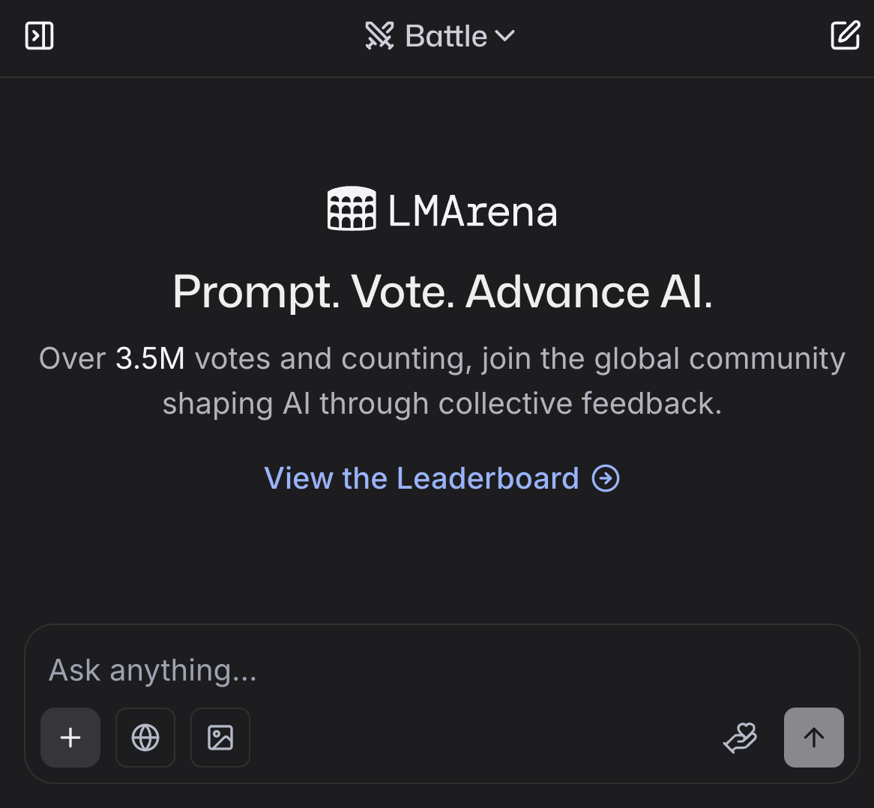Toggle image generation mode button
Screen dimensions: 874x808
coord(220,738)
